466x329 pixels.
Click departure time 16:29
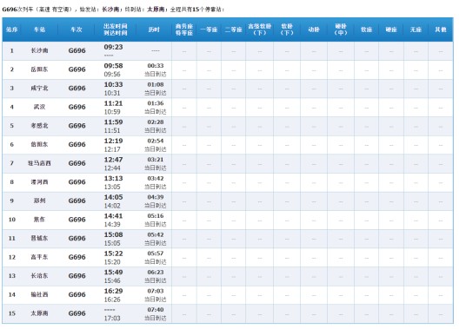(x=113, y=291)
